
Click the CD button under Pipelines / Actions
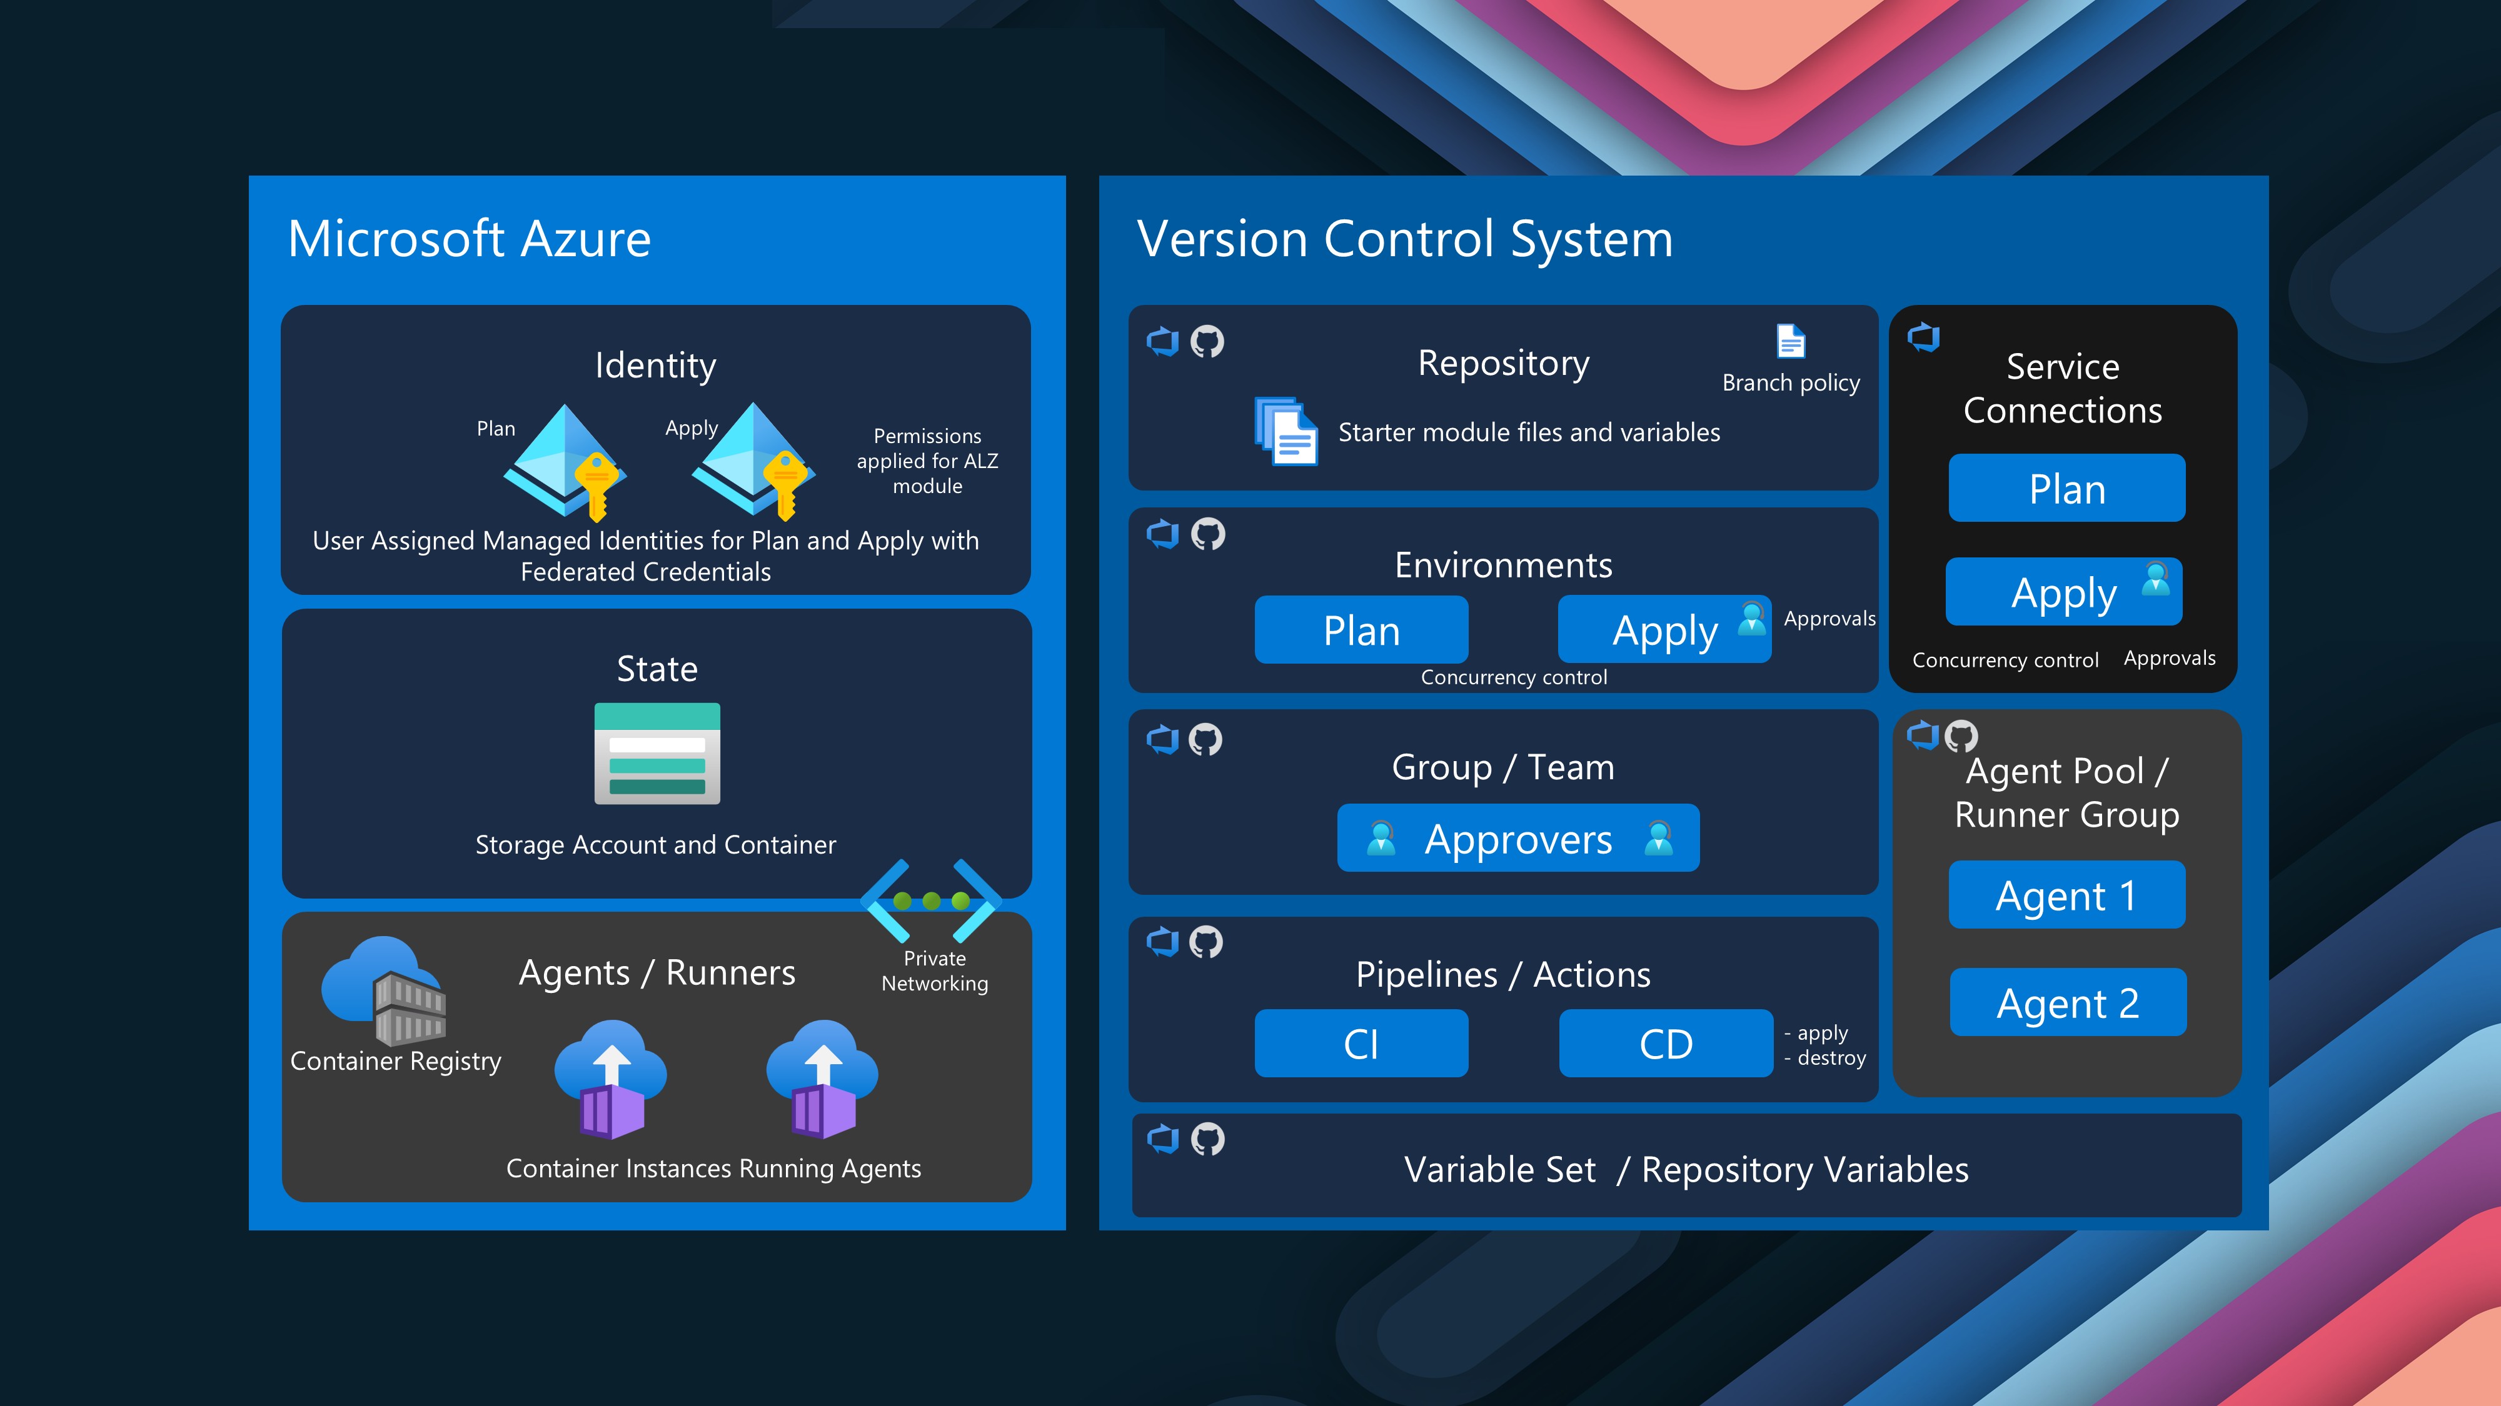point(1666,1043)
